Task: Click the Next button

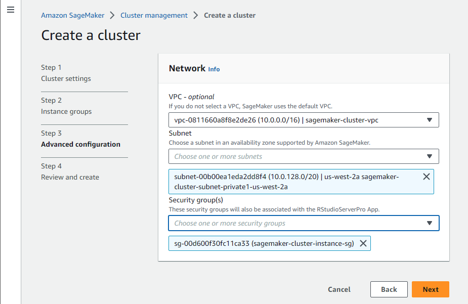Action: (x=431, y=289)
